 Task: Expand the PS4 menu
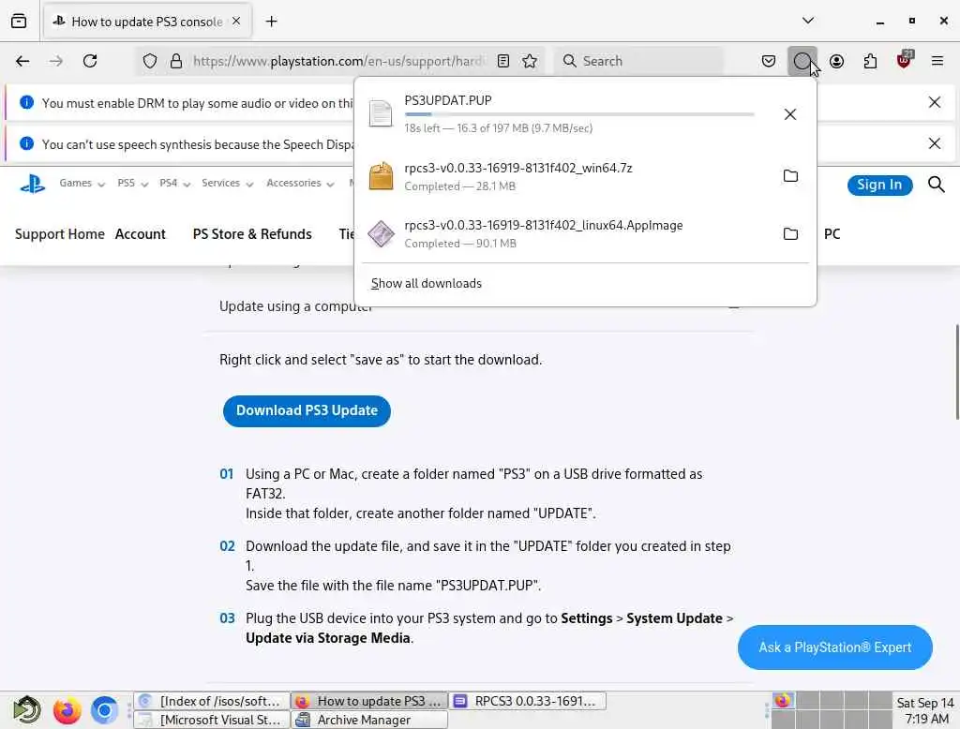pos(174,183)
